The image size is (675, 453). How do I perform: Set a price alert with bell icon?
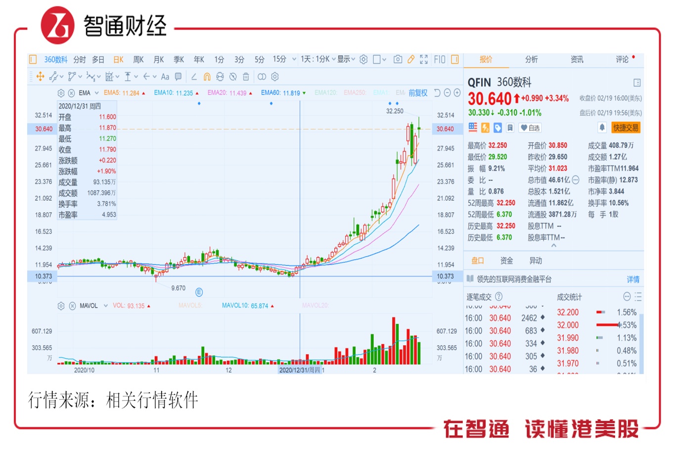602,128
